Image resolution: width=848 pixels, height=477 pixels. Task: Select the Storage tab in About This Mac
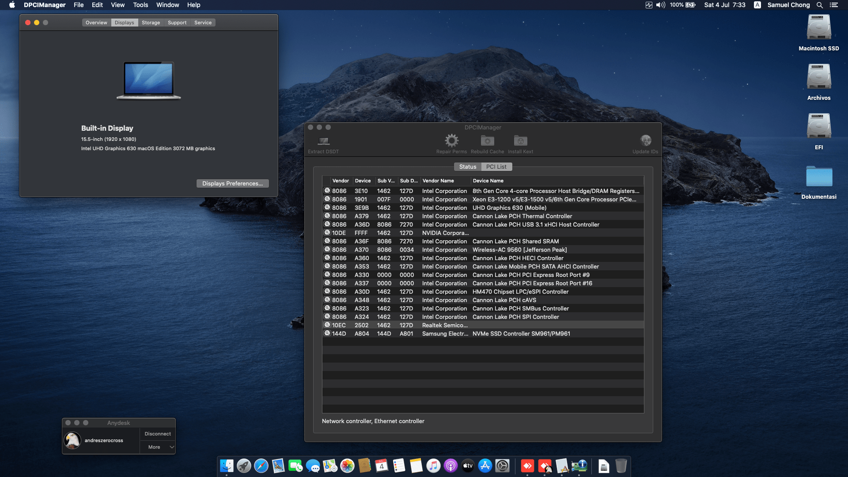tap(151, 23)
